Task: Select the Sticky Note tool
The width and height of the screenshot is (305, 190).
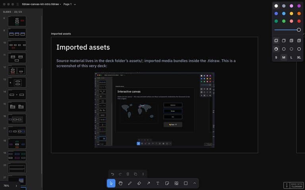Action: tap(167, 183)
